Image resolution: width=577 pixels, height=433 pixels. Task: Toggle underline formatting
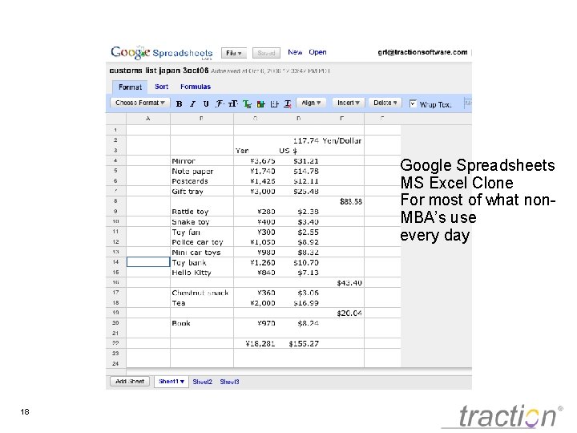[206, 103]
